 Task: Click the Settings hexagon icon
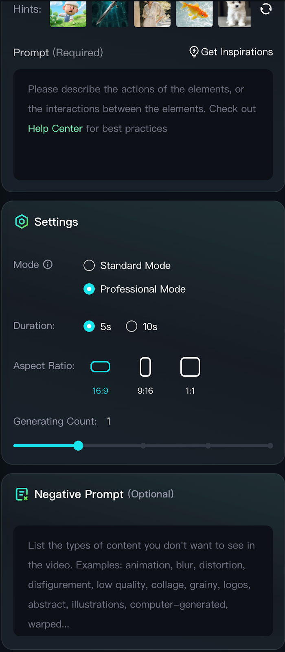pyautogui.click(x=22, y=222)
